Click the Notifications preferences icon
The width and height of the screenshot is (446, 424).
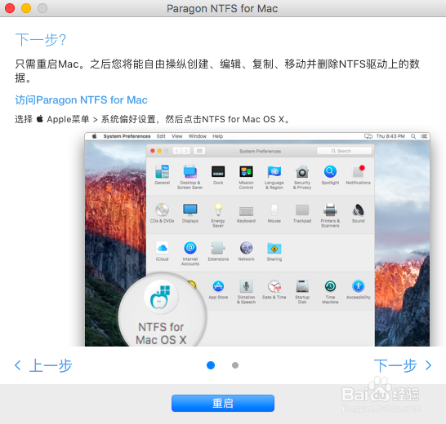[359, 171]
